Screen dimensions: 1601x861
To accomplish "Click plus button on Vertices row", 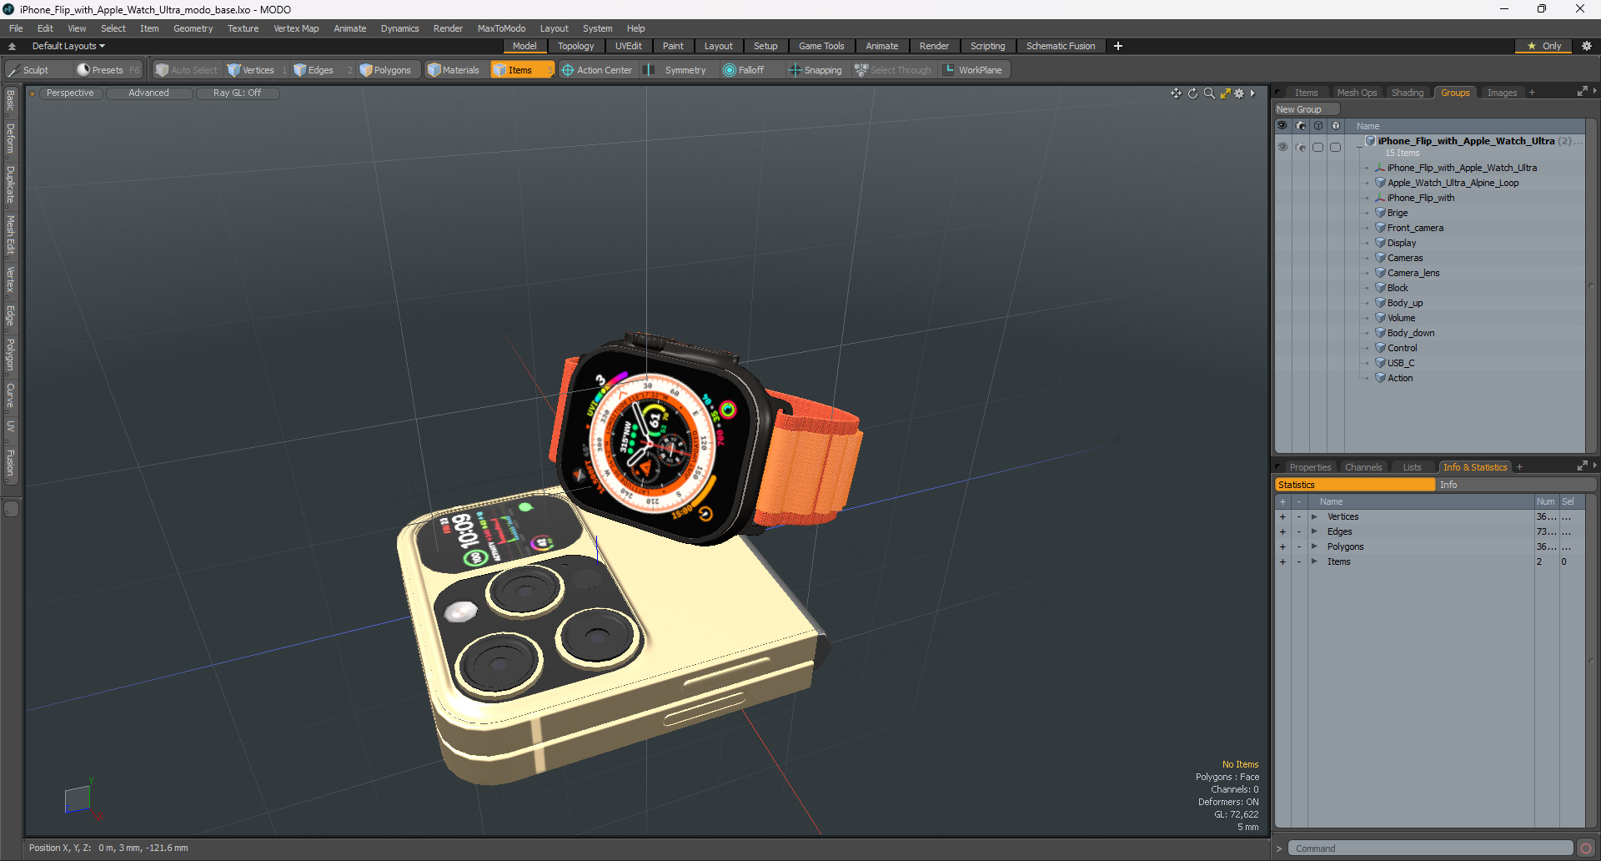I will 1282,517.
